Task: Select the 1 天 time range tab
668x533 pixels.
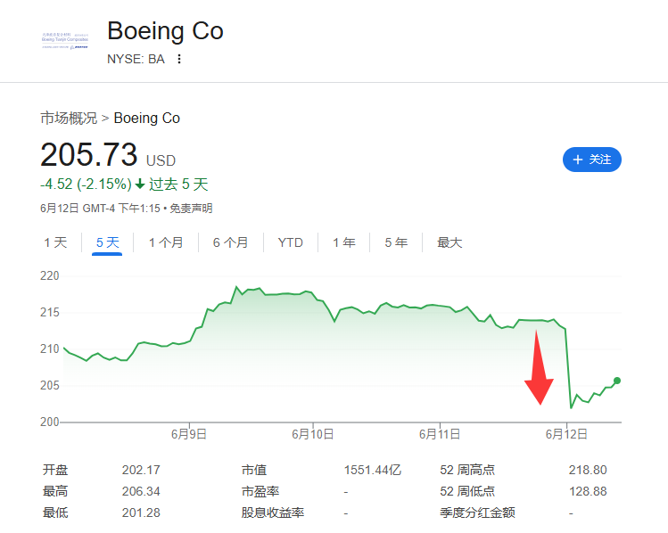Action: (x=55, y=242)
